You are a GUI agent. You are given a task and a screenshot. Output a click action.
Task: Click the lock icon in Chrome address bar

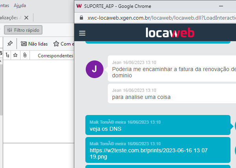click(81, 18)
